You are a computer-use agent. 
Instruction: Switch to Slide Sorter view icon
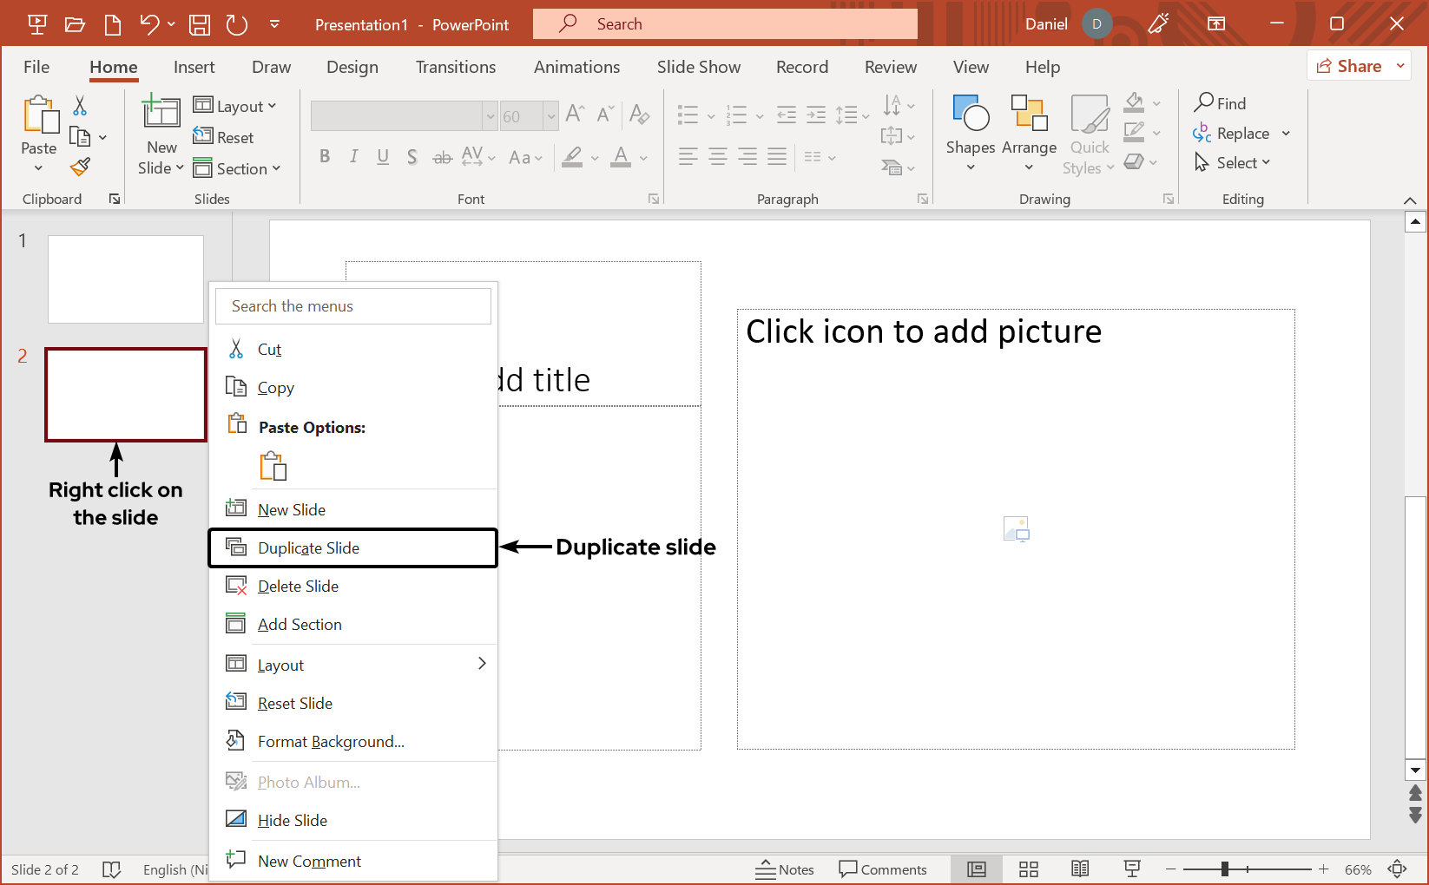pyautogui.click(x=1028, y=869)
